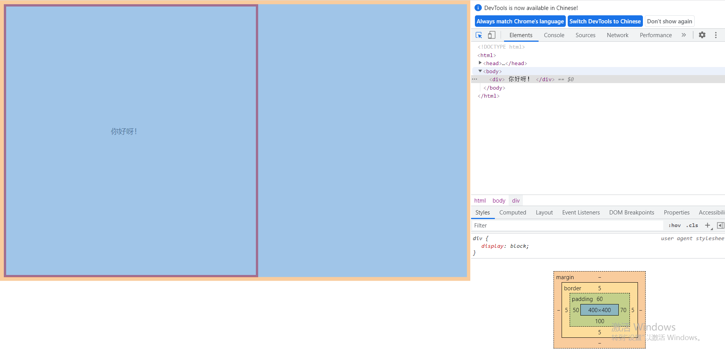Open the DOM Breakpoints subtab
This screenshot has height=355, width=725.
pos(631,213)
